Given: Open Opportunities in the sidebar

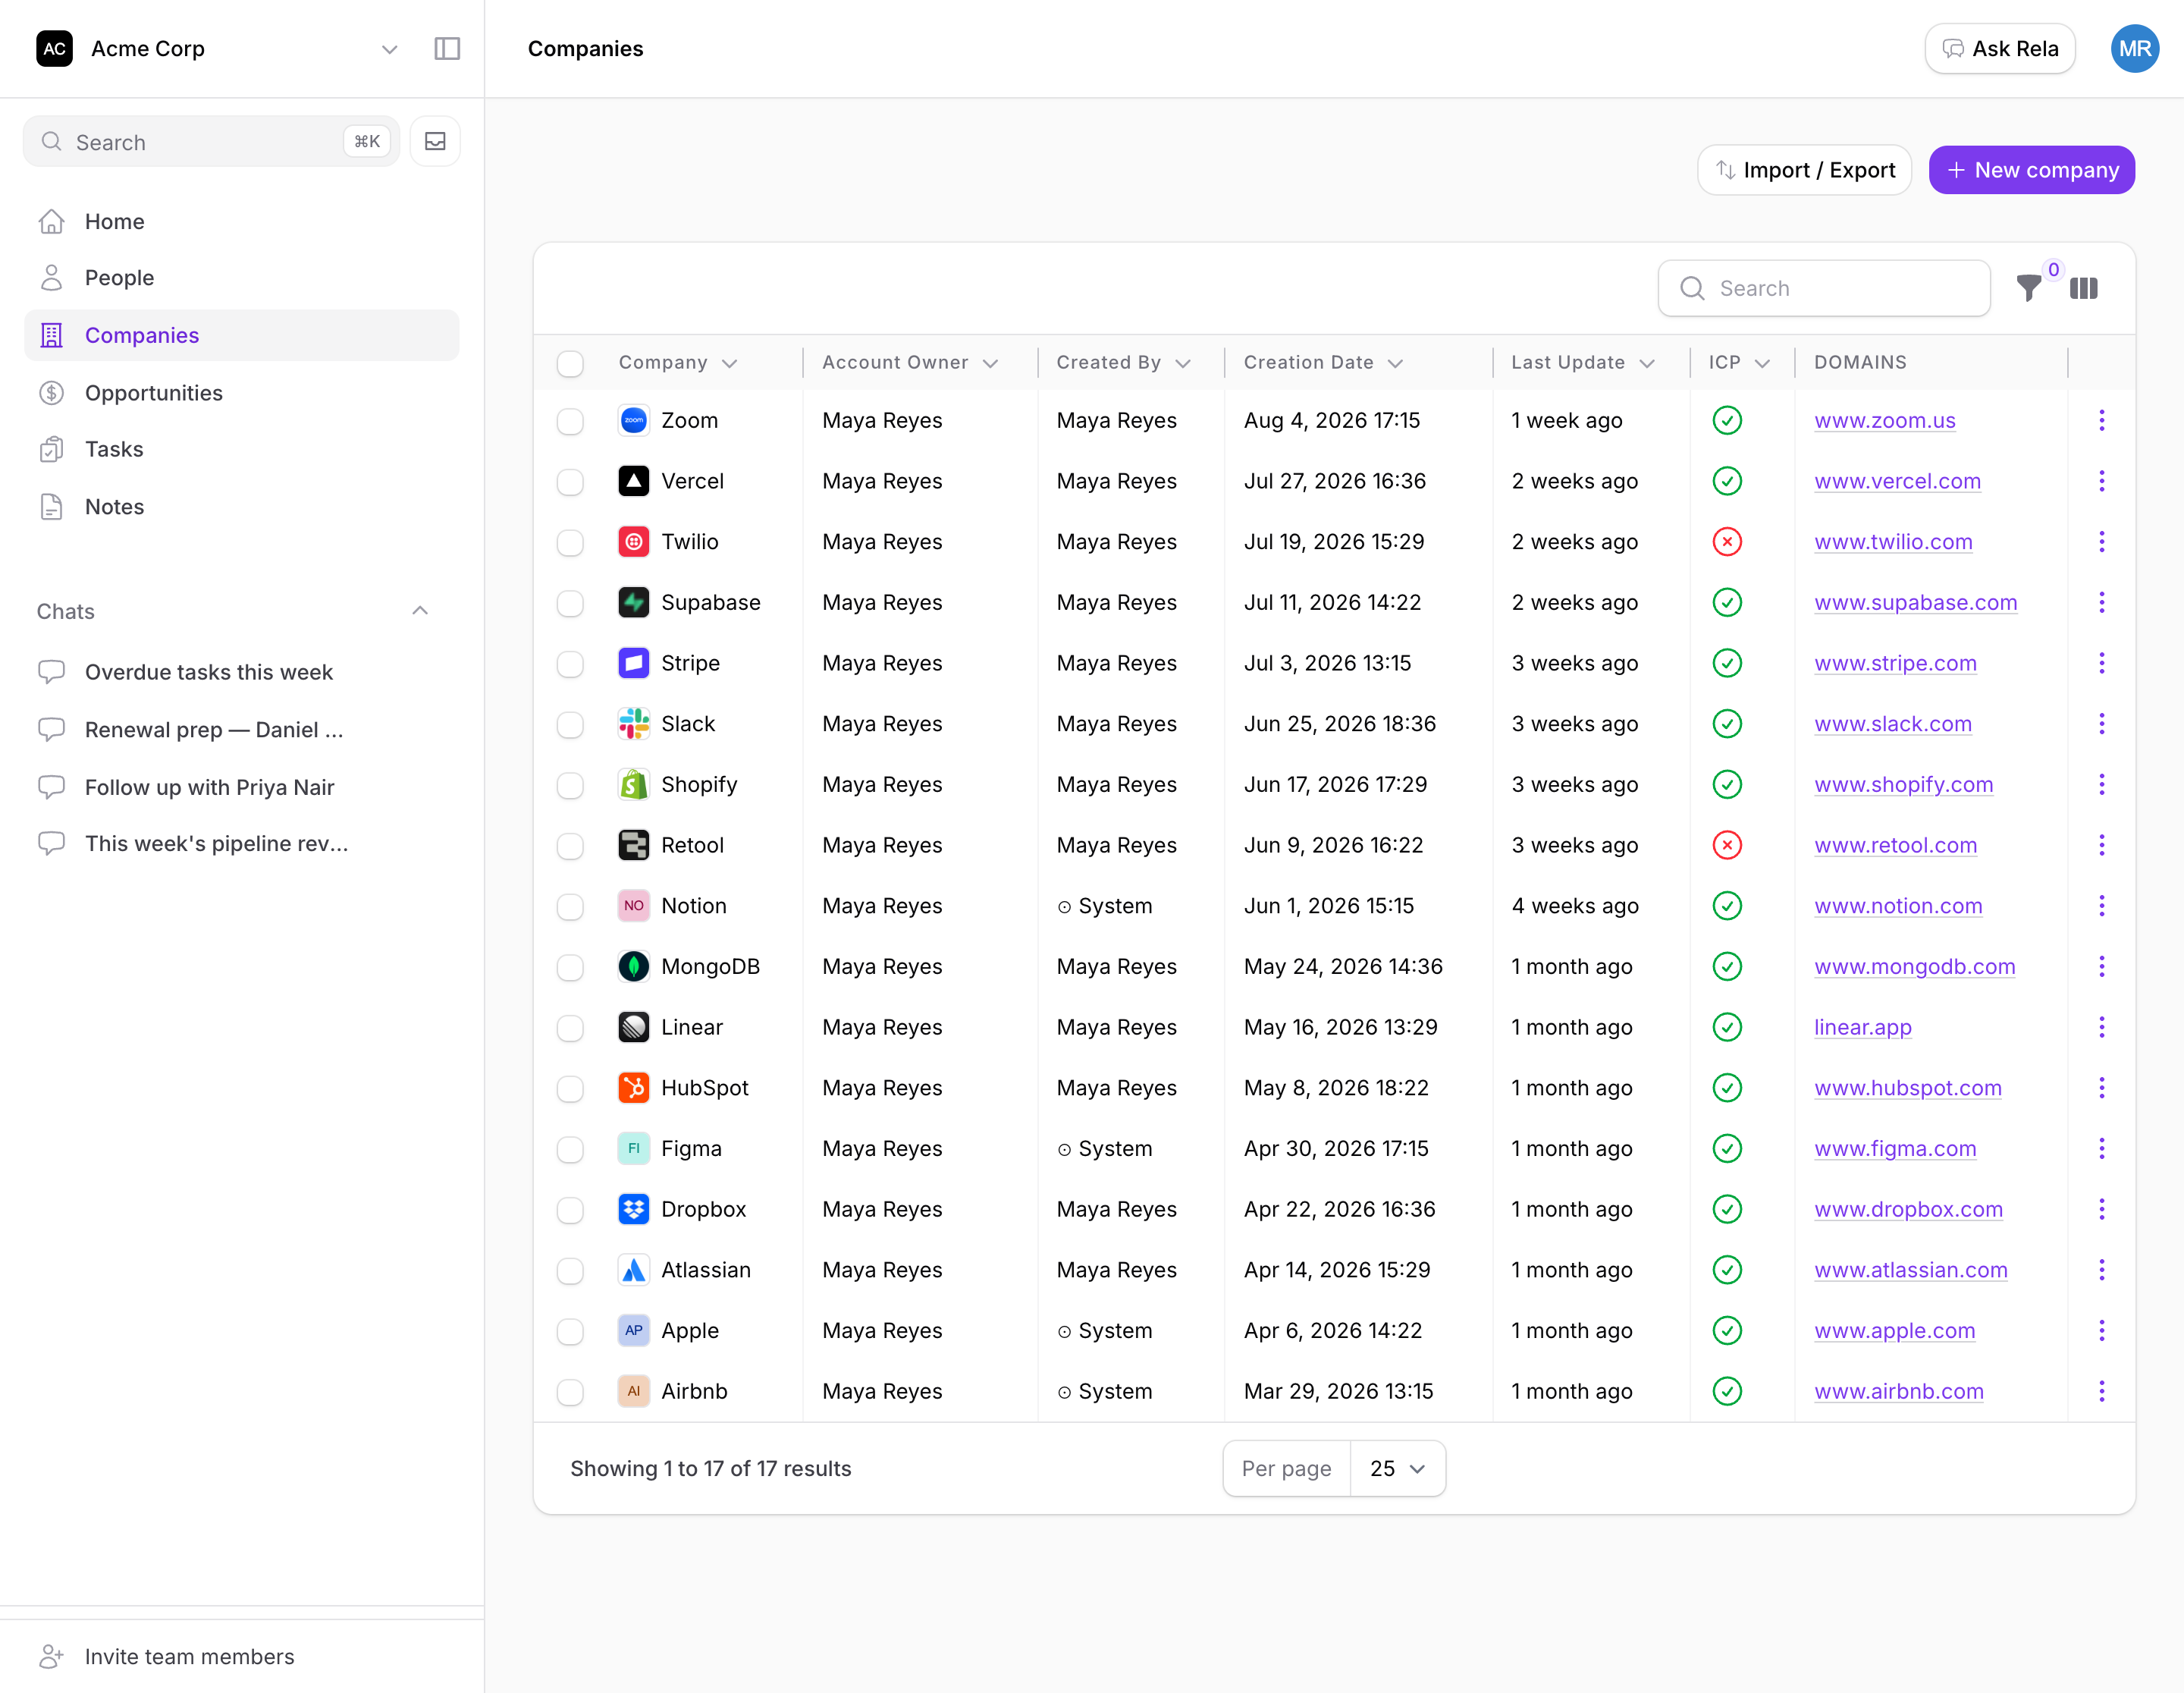Looking at the screenshot, I should pyautogui.click(x=241, y=393).
